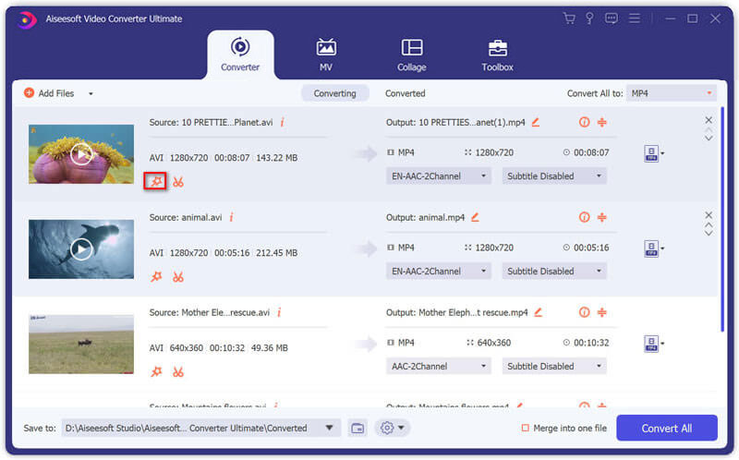
Task: Click compress icon on first video output
Action: [601, 122]
